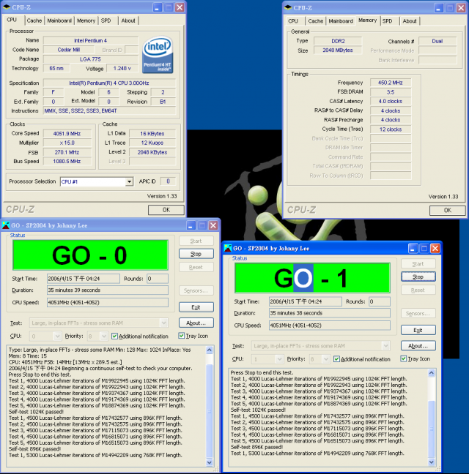Toggle Tray Icon checkbox in GO-0 window
Viewport: 469px width, 474px height.
[181, 336]
